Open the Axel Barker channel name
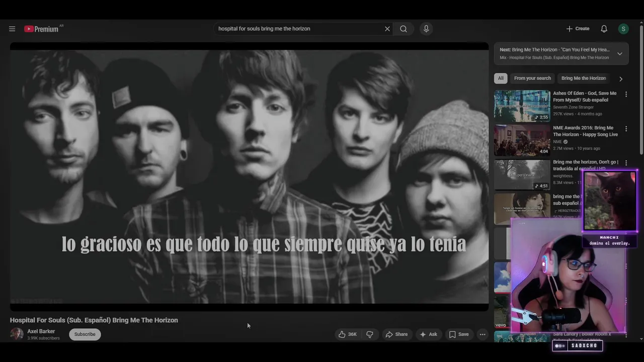Image resolution: width=644 pixels, height=362 pixels. tap(41, 331)
